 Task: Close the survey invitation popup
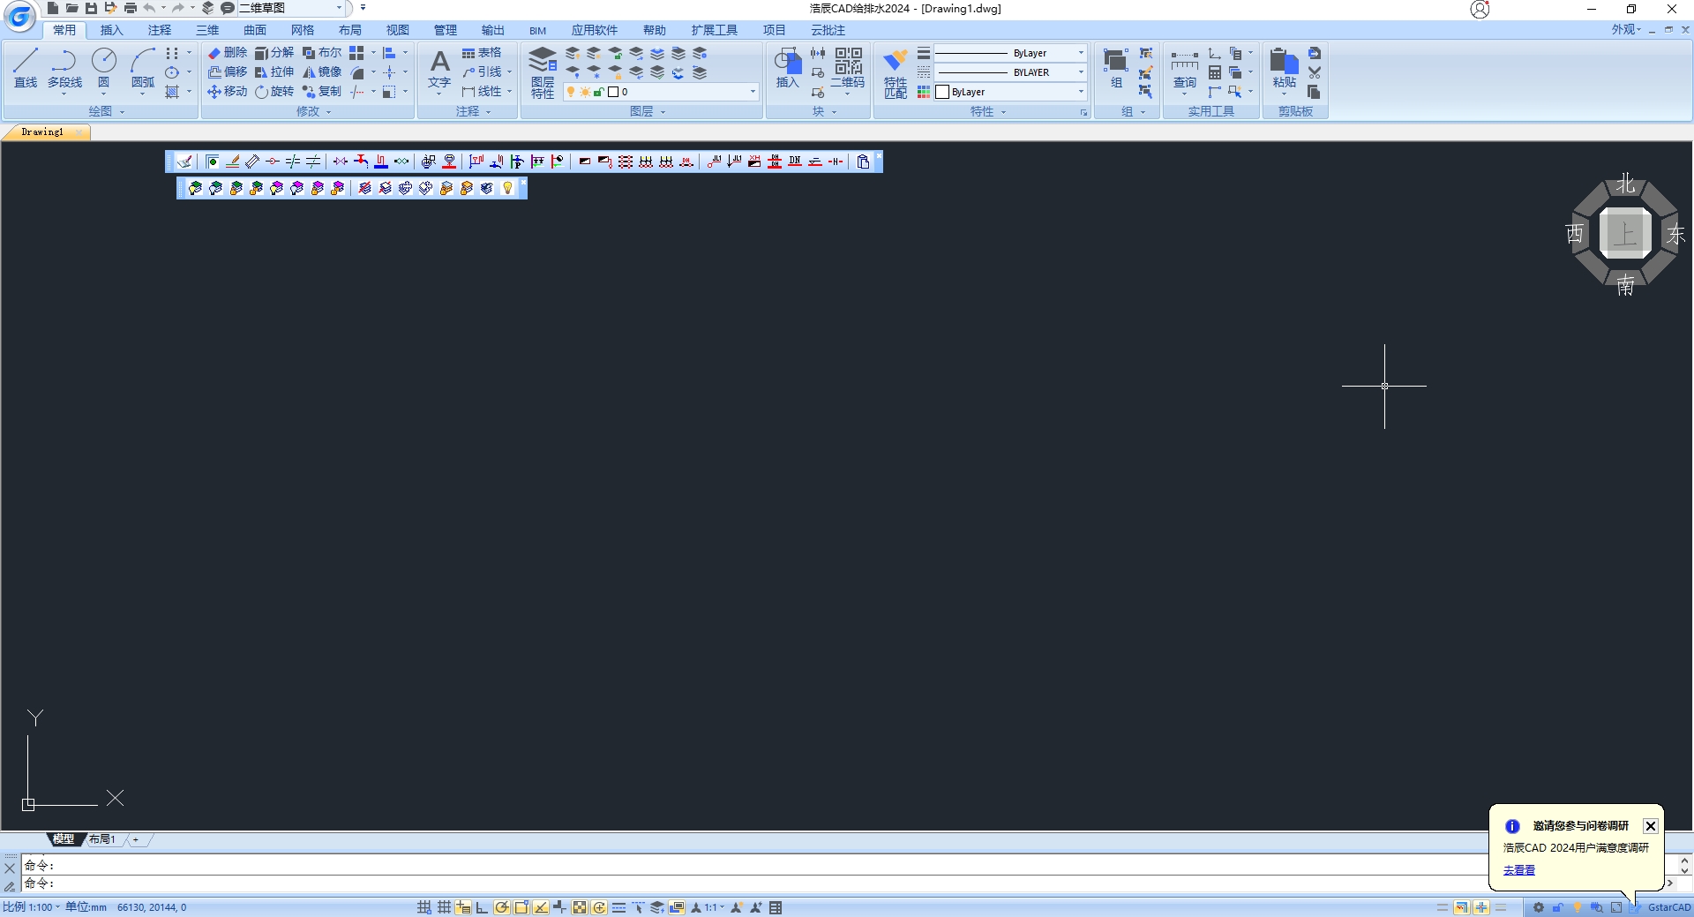pos(1650,826)
